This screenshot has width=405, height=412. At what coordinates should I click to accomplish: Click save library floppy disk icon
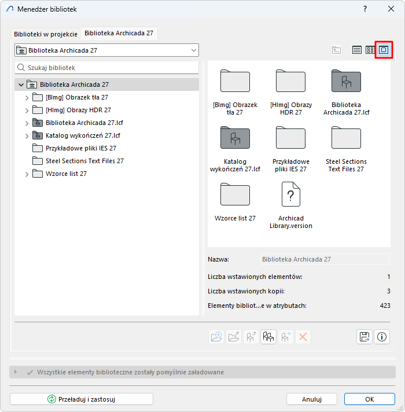coord(365,337)
